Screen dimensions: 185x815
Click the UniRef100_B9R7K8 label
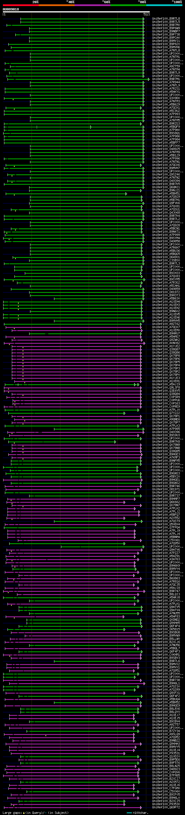[166, 442]
